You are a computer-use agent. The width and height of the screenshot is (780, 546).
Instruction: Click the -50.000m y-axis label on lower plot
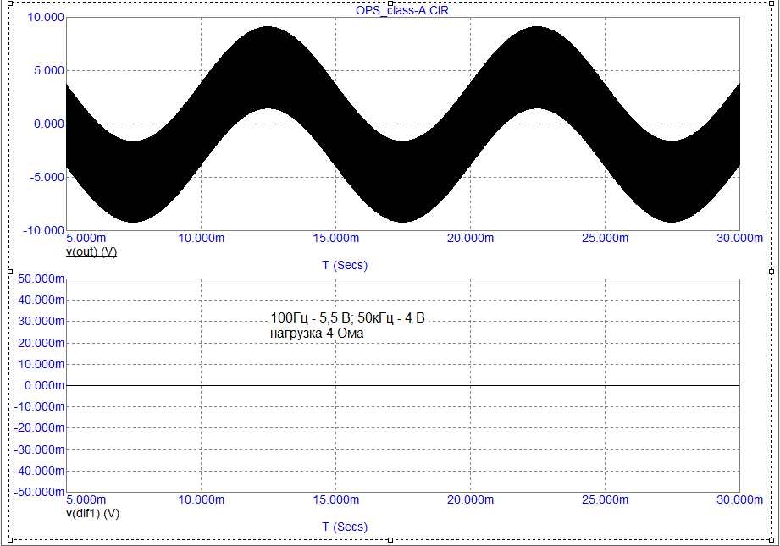click(39, 492)
